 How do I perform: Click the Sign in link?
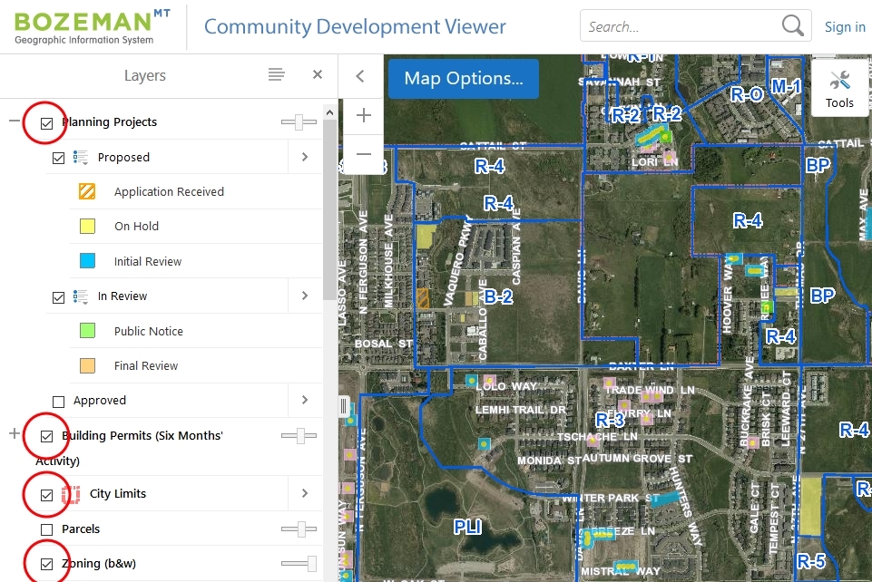point(844,25)
